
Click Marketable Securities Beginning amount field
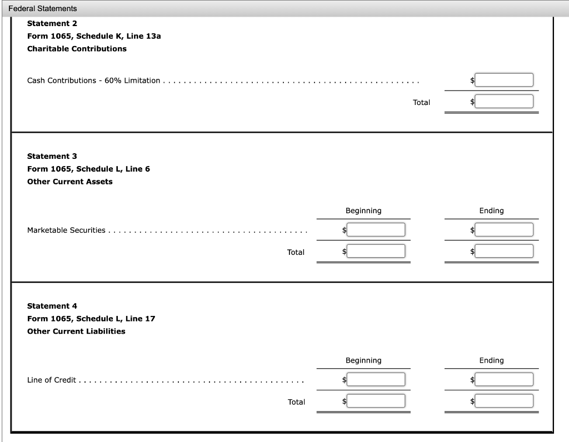coord(376,229)
